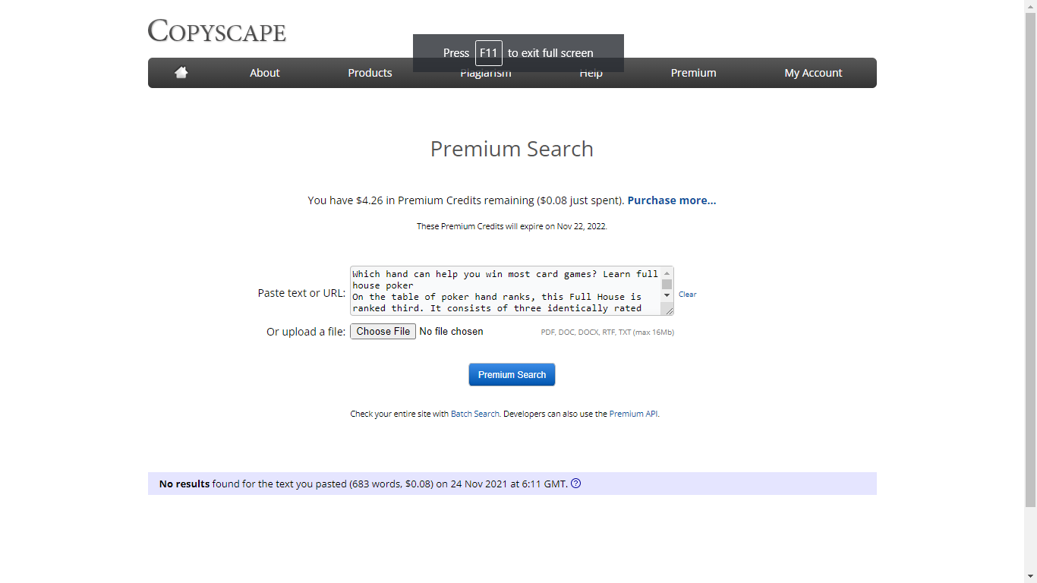
Task: Click the credits expiry date notice
Action: [x=512, y=226]
